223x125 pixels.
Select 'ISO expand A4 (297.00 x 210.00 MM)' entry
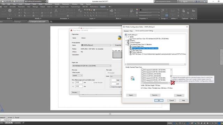click(x=154, y=78)
